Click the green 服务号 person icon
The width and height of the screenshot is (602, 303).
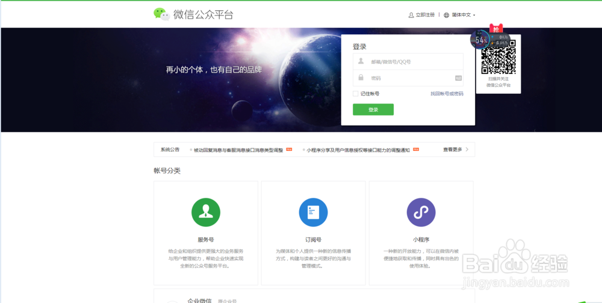coord(206,212)
